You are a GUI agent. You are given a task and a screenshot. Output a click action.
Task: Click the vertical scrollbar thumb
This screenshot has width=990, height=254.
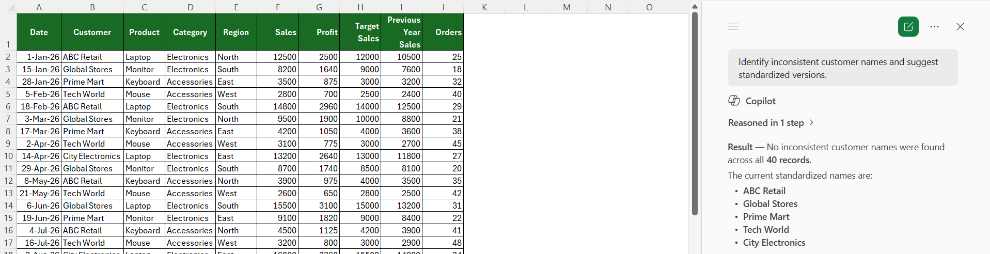coord(695,114)
